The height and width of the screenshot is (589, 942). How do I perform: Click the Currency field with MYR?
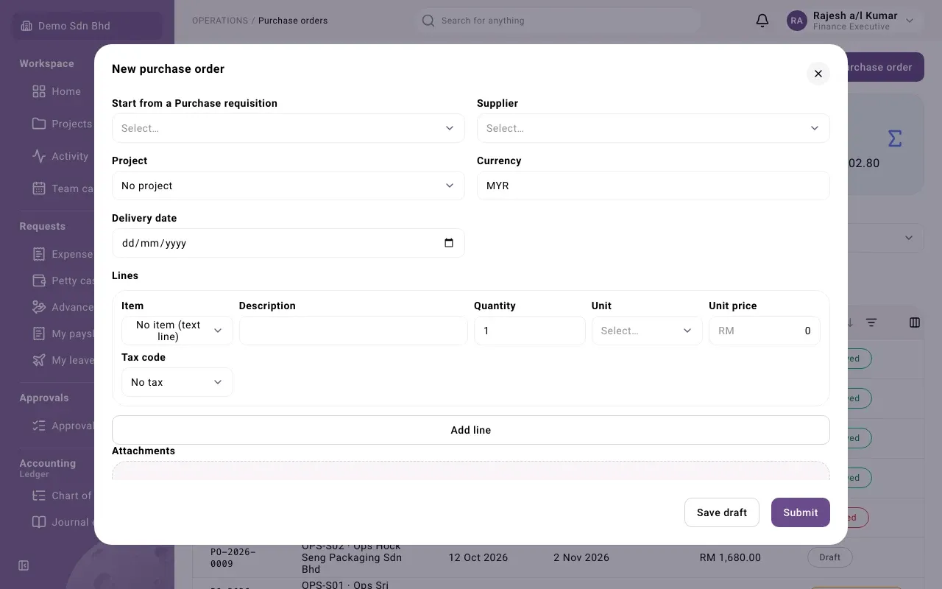[654, 186]
